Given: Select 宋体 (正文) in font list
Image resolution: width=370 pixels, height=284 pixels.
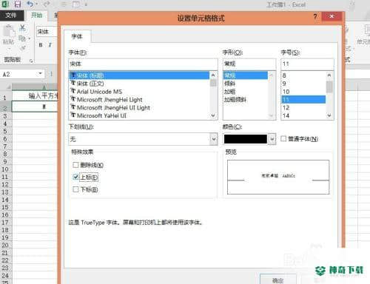Looking at the screenshot, I should pos(139,84).
